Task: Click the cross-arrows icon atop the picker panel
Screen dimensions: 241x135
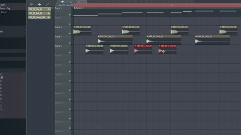Action: pyautogui.click(x=39, y=4)
